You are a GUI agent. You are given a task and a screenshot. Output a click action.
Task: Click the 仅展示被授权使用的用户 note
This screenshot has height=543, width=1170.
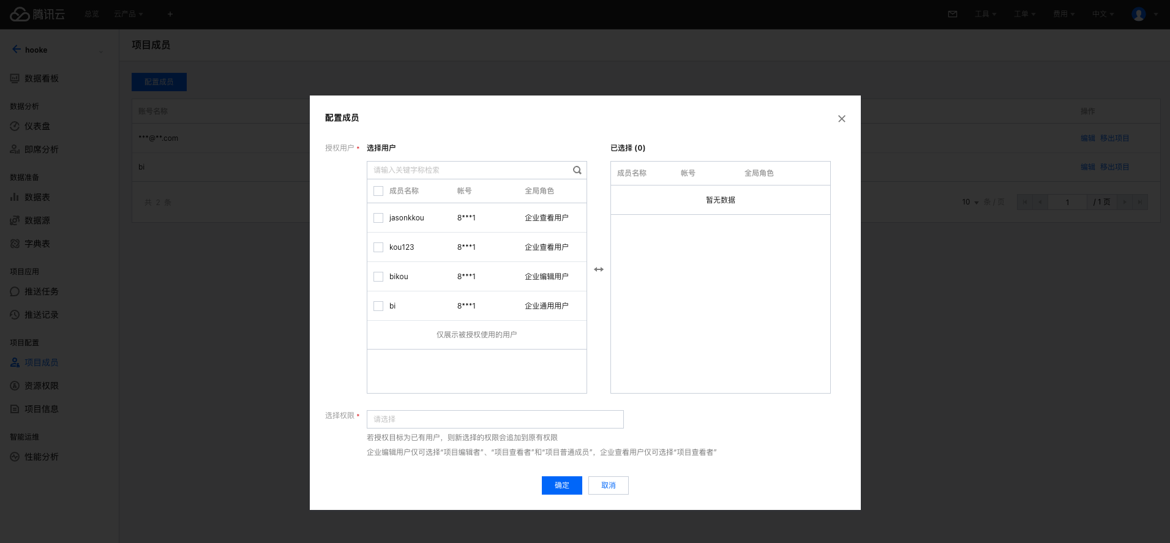(x=477, y=335)
